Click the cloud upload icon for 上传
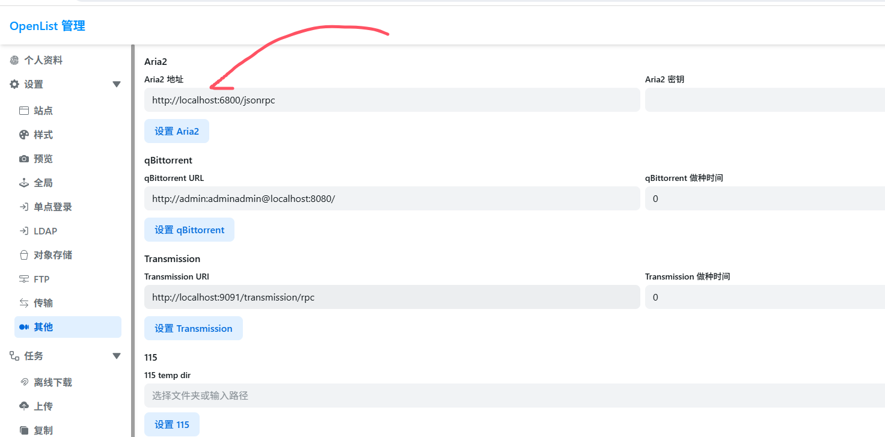 click(x=24, y=406)
